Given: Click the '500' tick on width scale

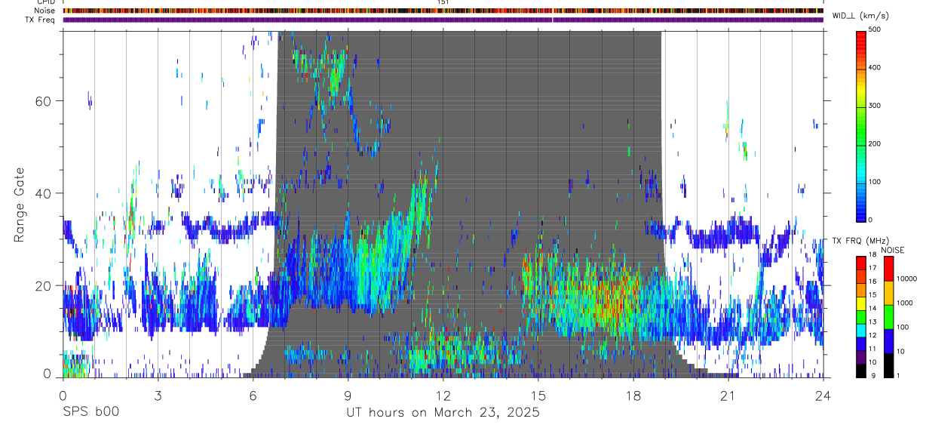Looking at the screenshot, I should 874,30.
